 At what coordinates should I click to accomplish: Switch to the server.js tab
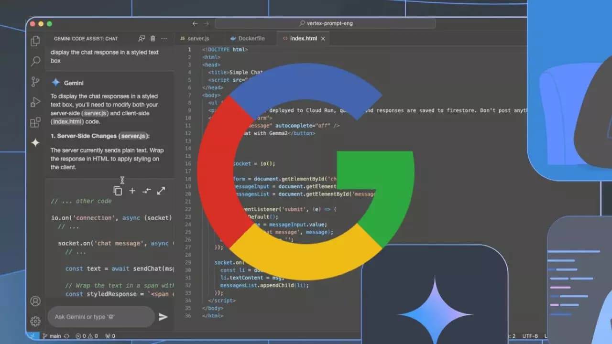coord(197,38)
